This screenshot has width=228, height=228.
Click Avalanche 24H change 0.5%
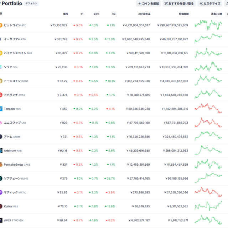click(x=93, y=95)
